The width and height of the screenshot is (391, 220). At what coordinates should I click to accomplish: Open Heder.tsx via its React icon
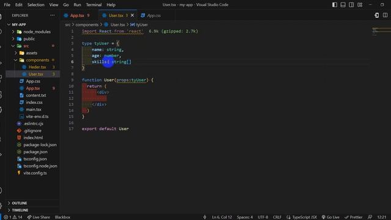point(24,67)
